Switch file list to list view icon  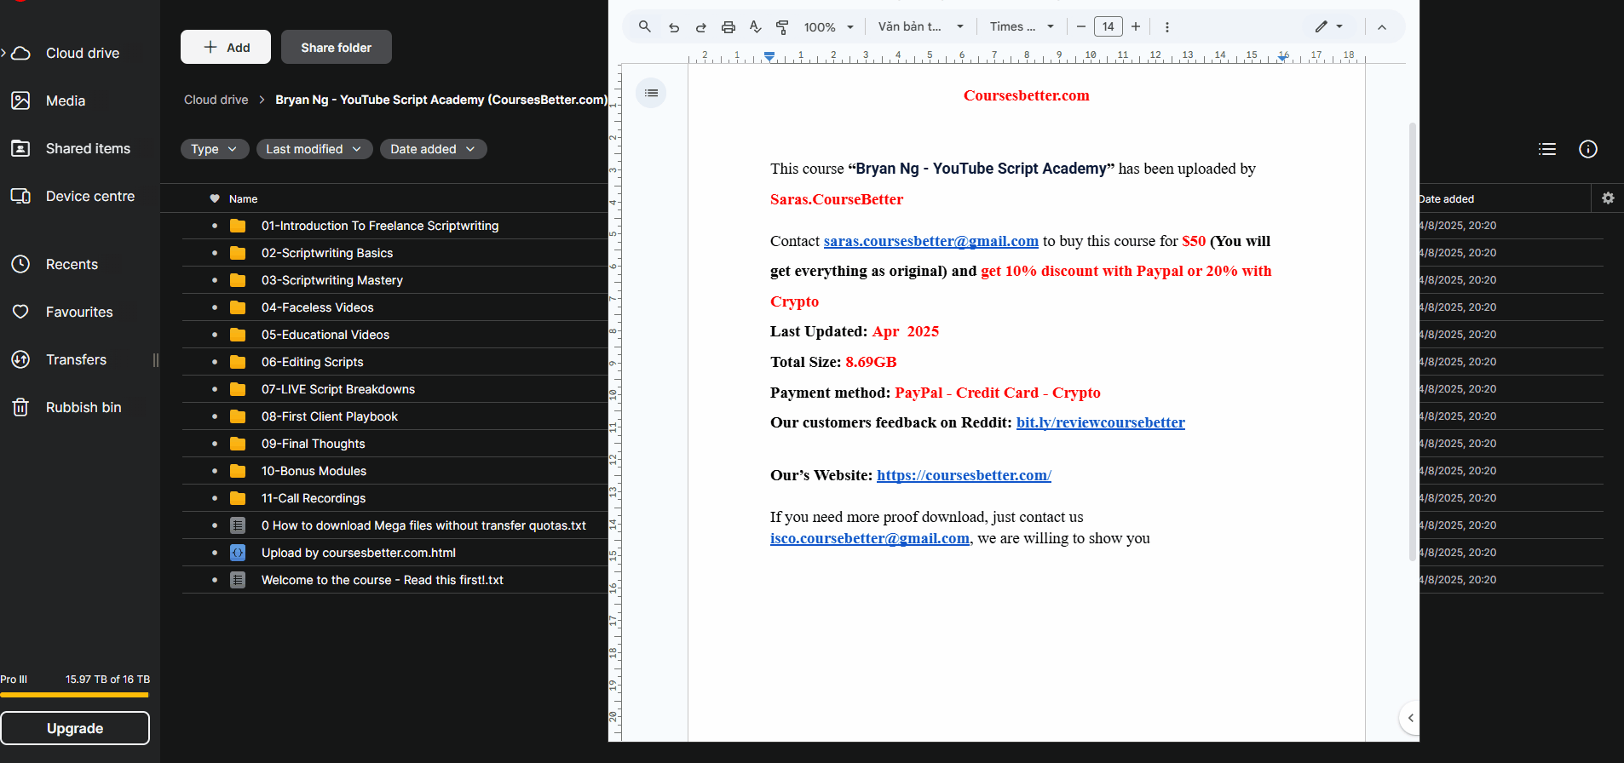1547,149
